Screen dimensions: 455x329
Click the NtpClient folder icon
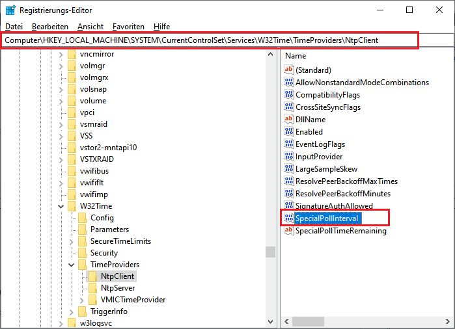92,277
